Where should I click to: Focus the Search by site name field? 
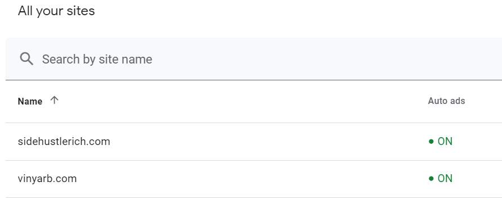click(x=254, y=59)
